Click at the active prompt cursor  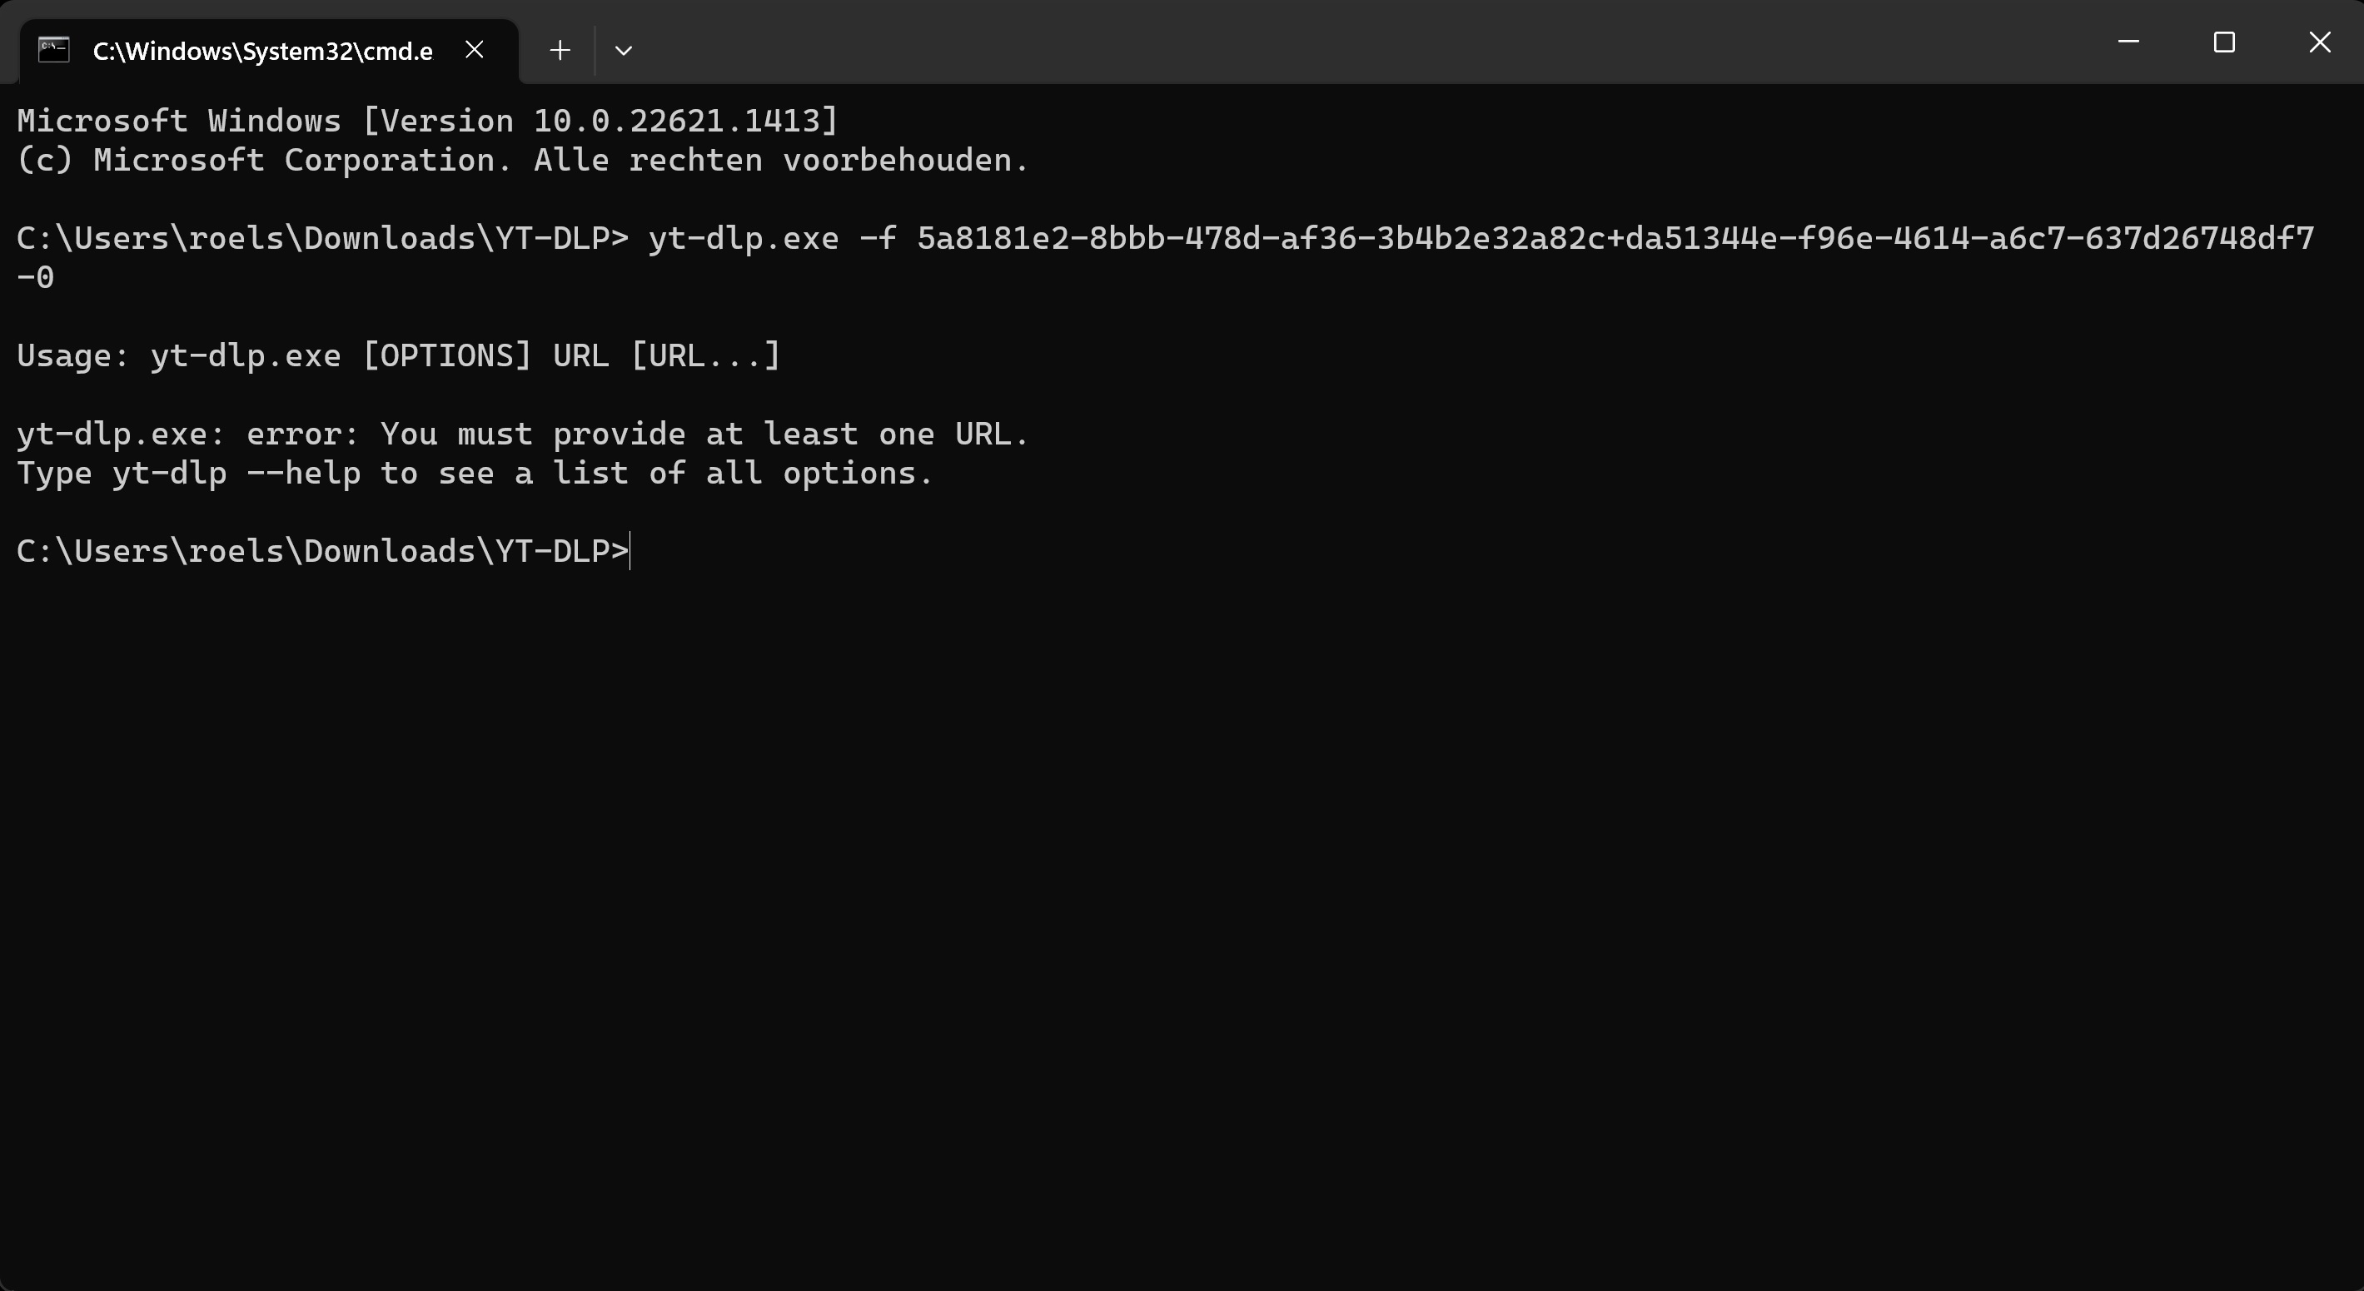[631, 552]
